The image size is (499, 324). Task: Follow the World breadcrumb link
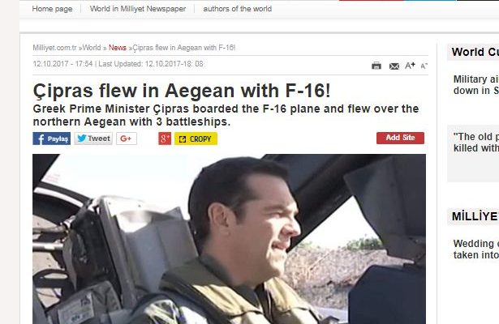(x=92, y=48)
